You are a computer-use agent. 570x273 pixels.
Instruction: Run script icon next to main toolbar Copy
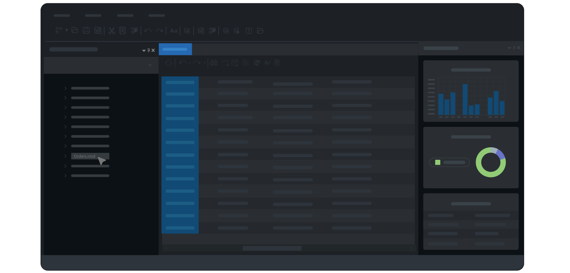(x=134, y=31)
